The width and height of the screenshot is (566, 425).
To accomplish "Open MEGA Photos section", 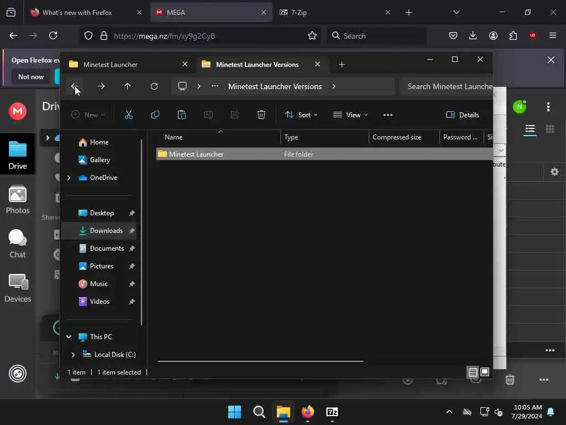I will [x=18, y=199].
